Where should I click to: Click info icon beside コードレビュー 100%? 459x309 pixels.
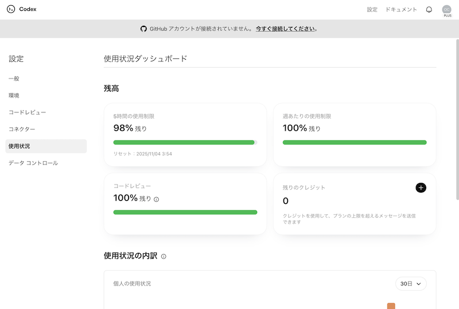point(157,200)
